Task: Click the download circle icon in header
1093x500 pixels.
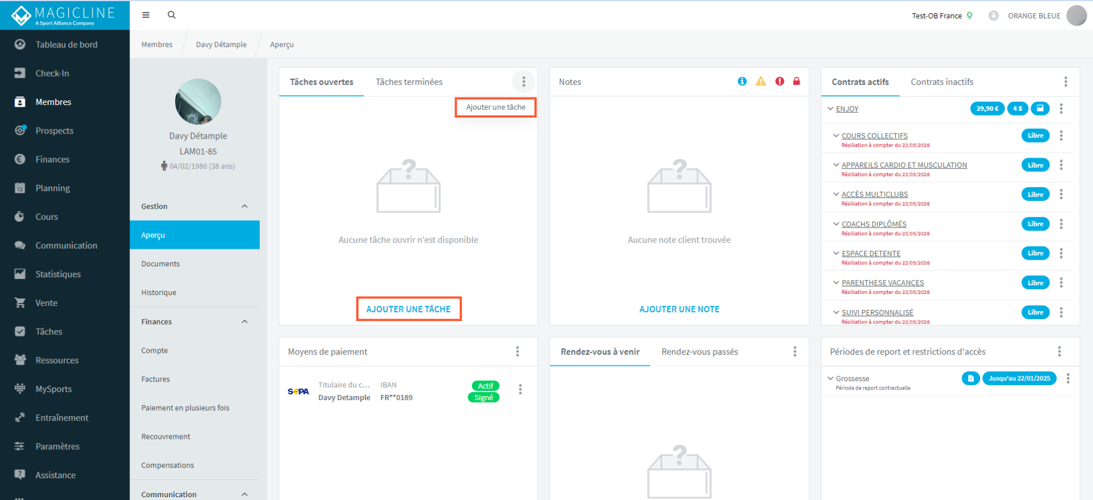Action: click(994, 16)
